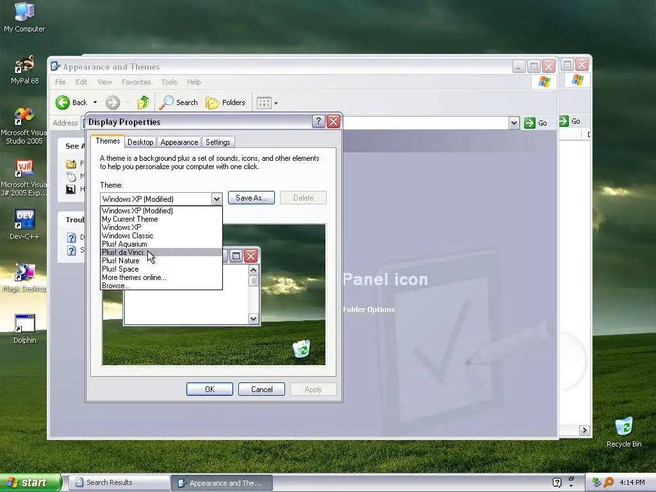Choose Plus! Aquarium theme
656x492 pixels.
coord(161,244)
